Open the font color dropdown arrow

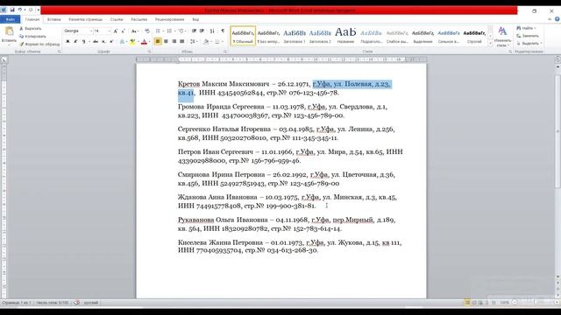(x=149, y=42)
